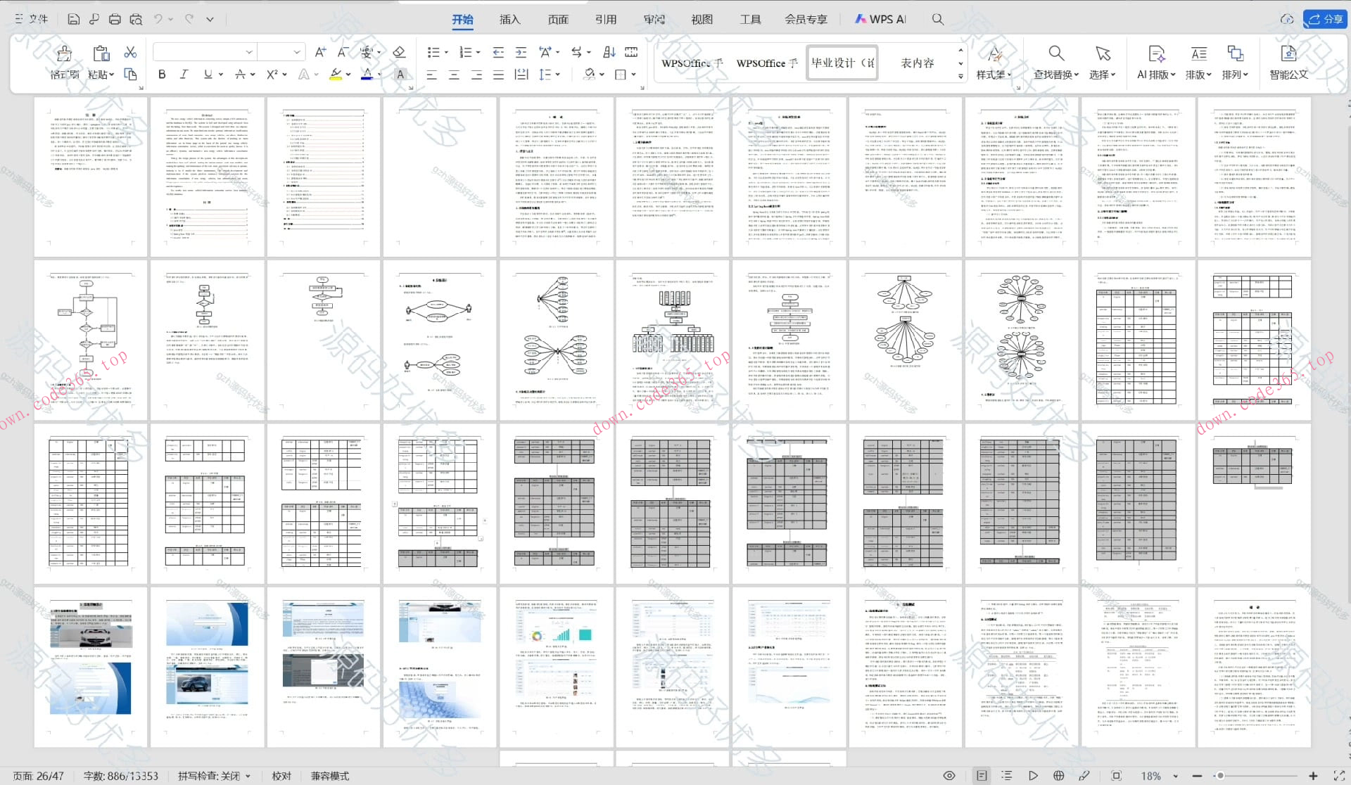Click the 分享 (Share) button
1351x785 pixels.
point(1326,19)
